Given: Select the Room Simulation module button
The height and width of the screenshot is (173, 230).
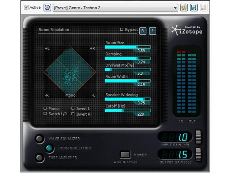Looking at the screenshot, I should click(x=49, y=148).
